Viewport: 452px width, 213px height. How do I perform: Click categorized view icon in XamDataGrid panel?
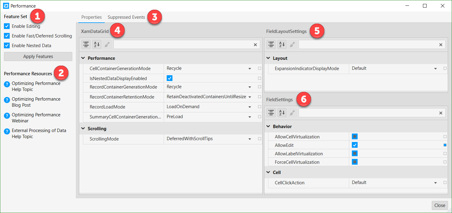pyautogui.click(x=86, y=44)
